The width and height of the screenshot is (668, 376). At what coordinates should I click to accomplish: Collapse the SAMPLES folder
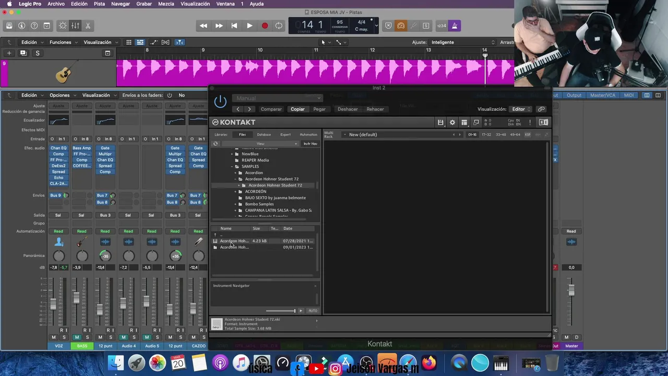point(231,167)
